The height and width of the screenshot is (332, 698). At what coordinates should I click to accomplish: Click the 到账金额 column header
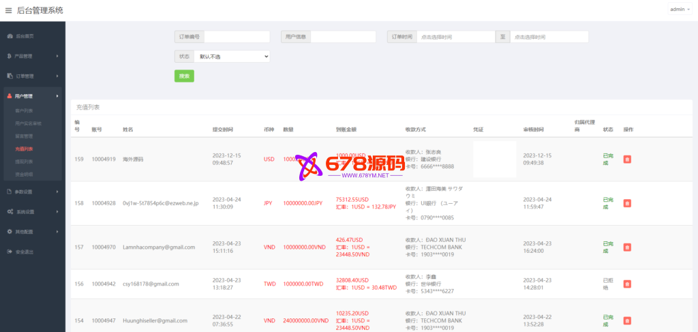(346, 130)
